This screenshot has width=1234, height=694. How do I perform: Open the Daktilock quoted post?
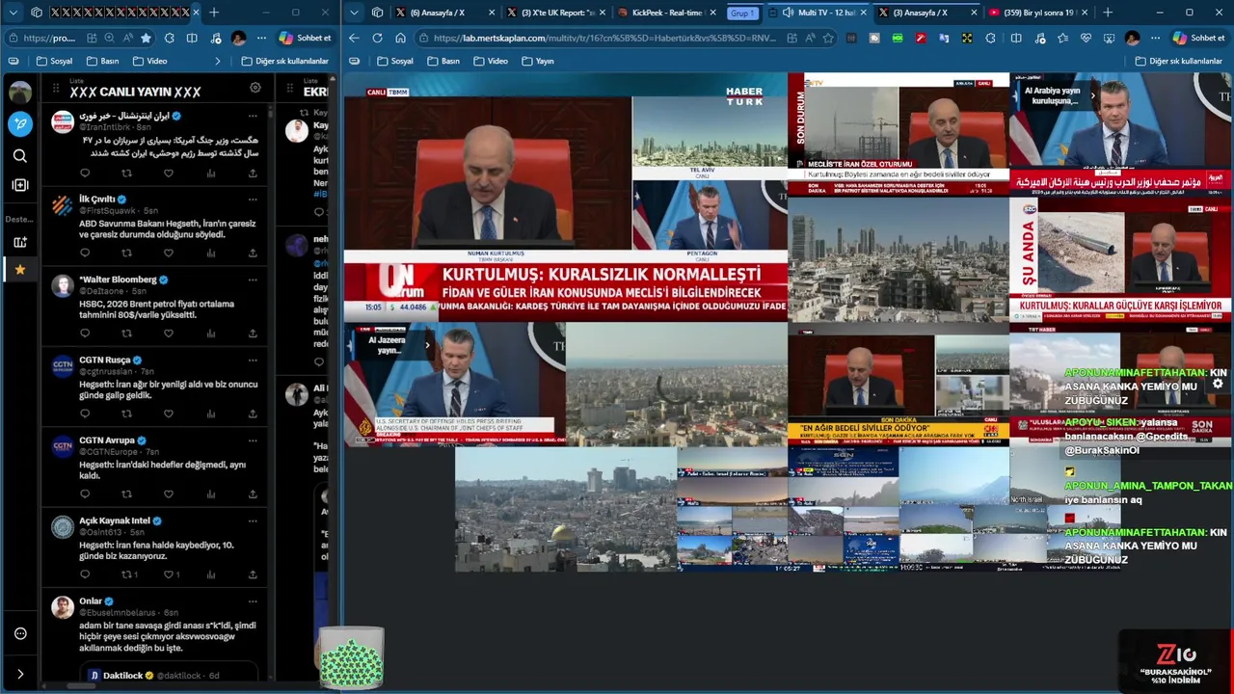[x=170, y=674]
